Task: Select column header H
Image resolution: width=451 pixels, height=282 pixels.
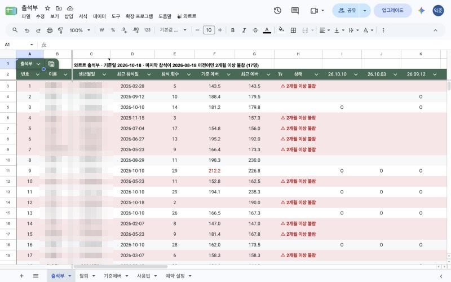Action: 298,54
